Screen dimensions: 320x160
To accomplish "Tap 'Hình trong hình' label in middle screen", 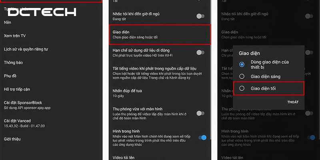I will coord(126,132).
